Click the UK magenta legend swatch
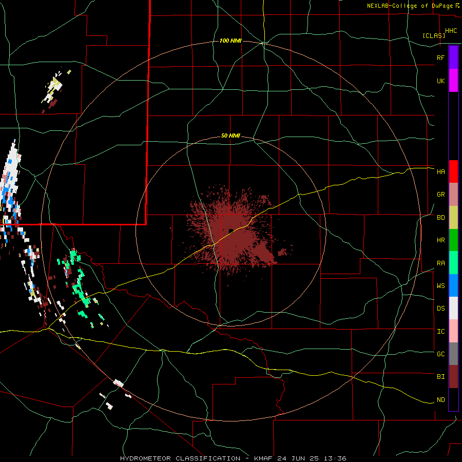This screenshot has height=462, width=462. [453, 81]
